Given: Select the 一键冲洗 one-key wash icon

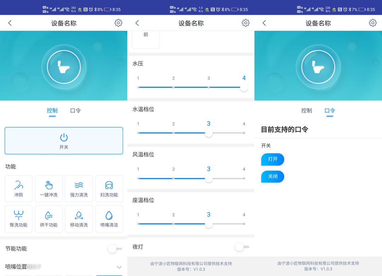Looking at the screenshot, I should click(49, 189).
